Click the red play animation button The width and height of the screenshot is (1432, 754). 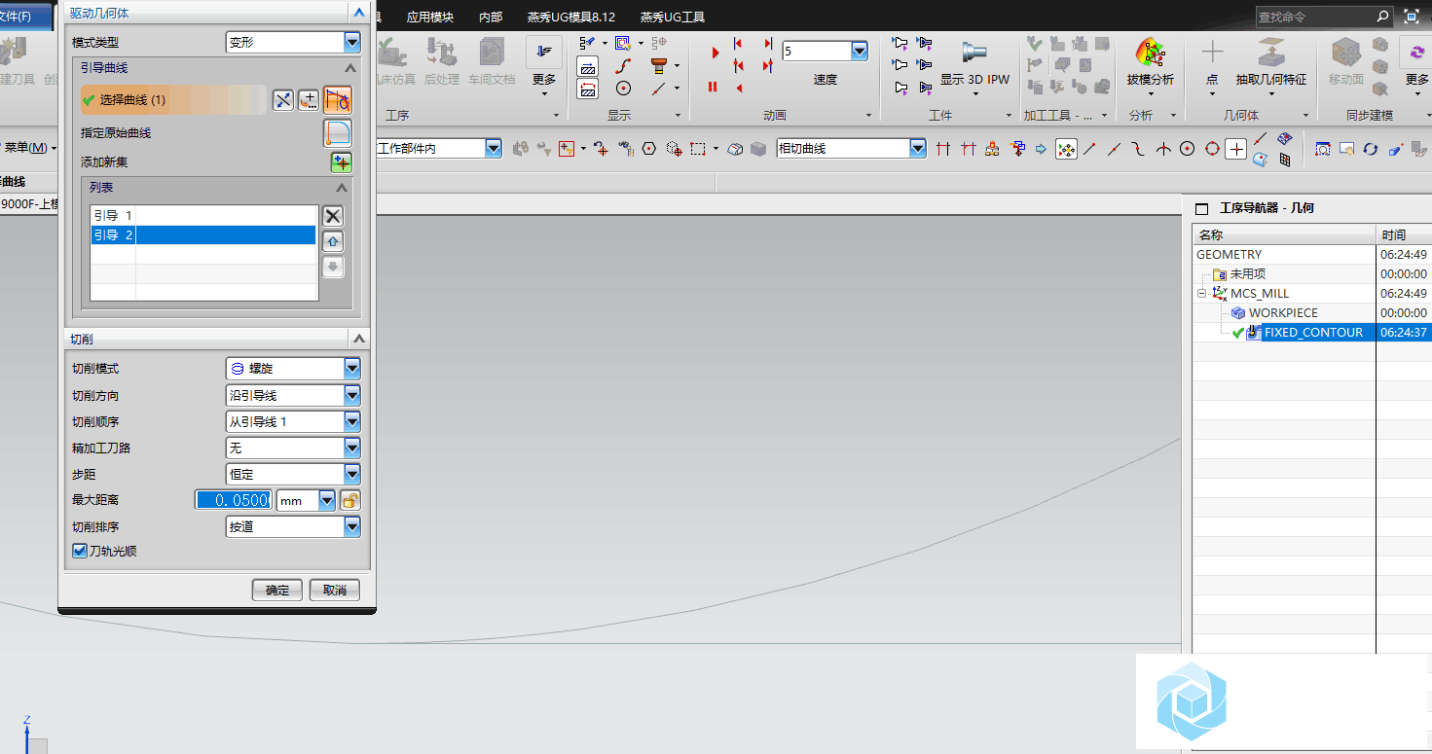point(716,54)
